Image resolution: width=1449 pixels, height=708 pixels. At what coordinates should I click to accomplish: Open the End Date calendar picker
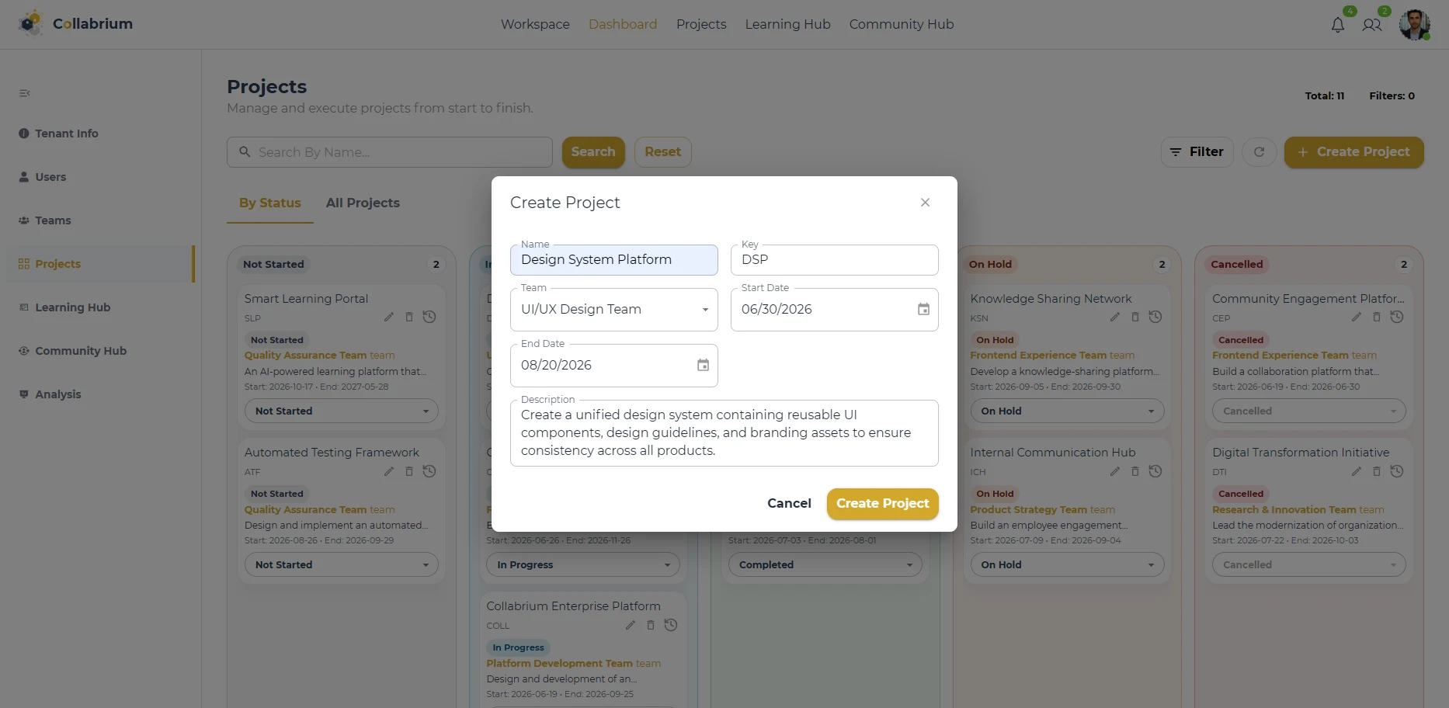coord(703,365)
